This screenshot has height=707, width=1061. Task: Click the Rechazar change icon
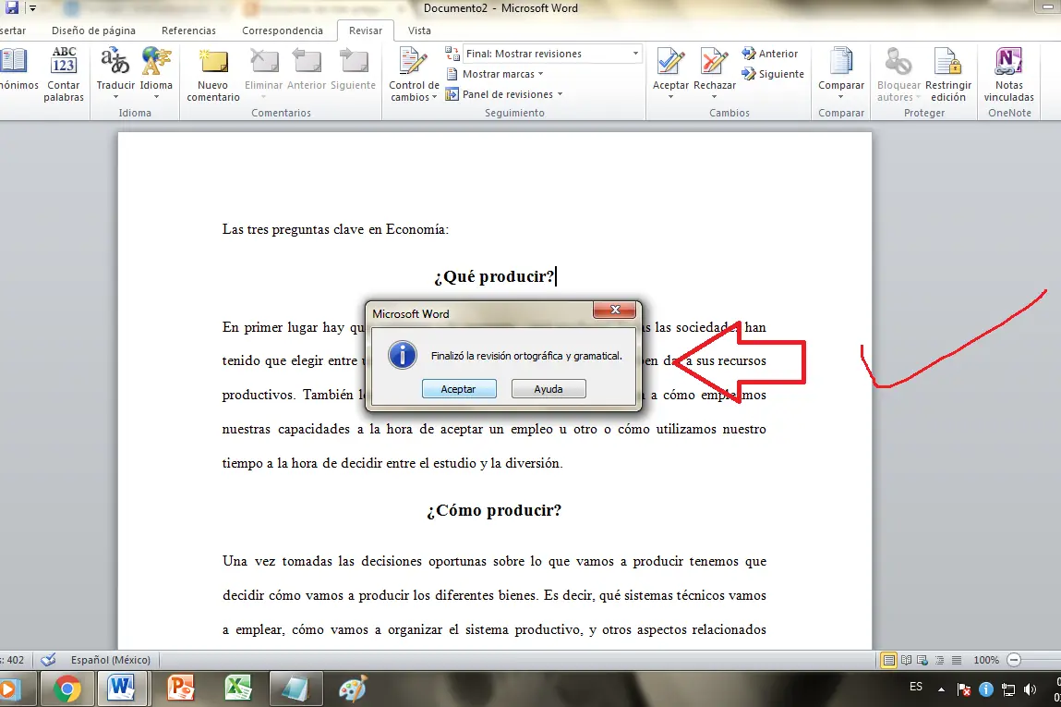tap(714, 61)
